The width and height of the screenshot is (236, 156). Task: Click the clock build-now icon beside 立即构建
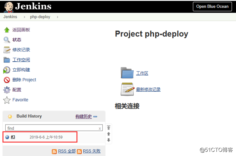click(7, 70)
